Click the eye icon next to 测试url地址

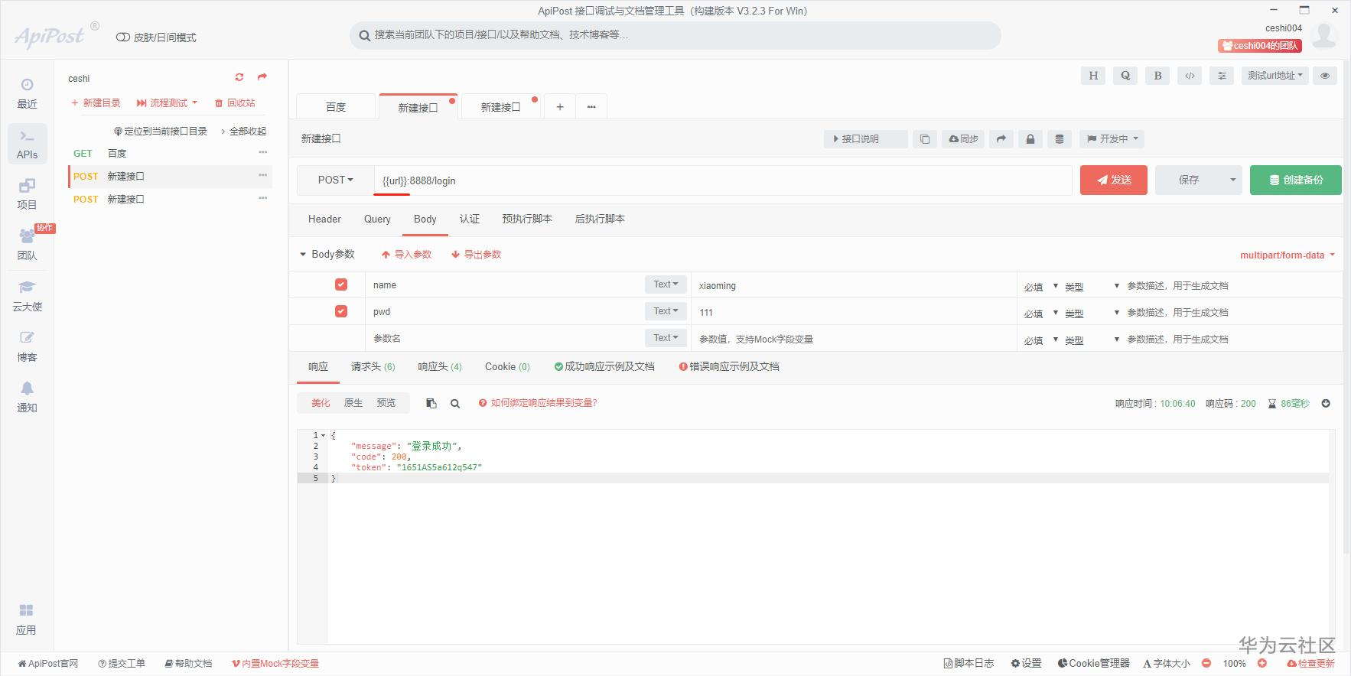click(x=1325, y=76)
